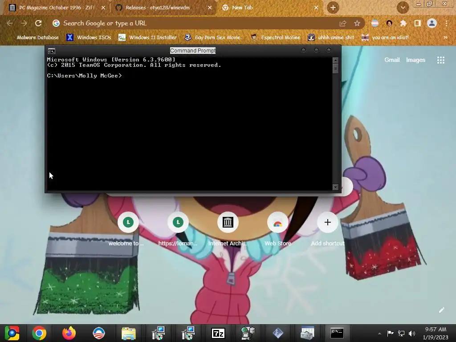The image size is (456, 342).
Task: Share this page via the share icon
Action: tap(343, 24)
